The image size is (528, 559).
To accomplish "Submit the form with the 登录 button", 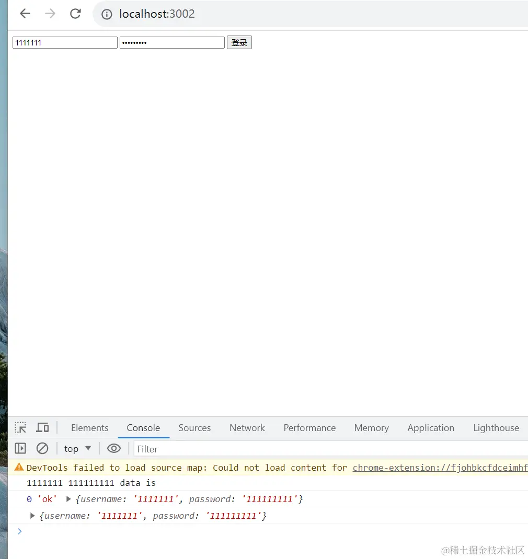I will tap(239, 42).
